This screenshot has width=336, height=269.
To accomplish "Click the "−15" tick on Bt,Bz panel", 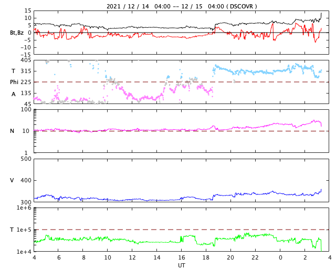I will pyautogui.click(x=26, y=55).
